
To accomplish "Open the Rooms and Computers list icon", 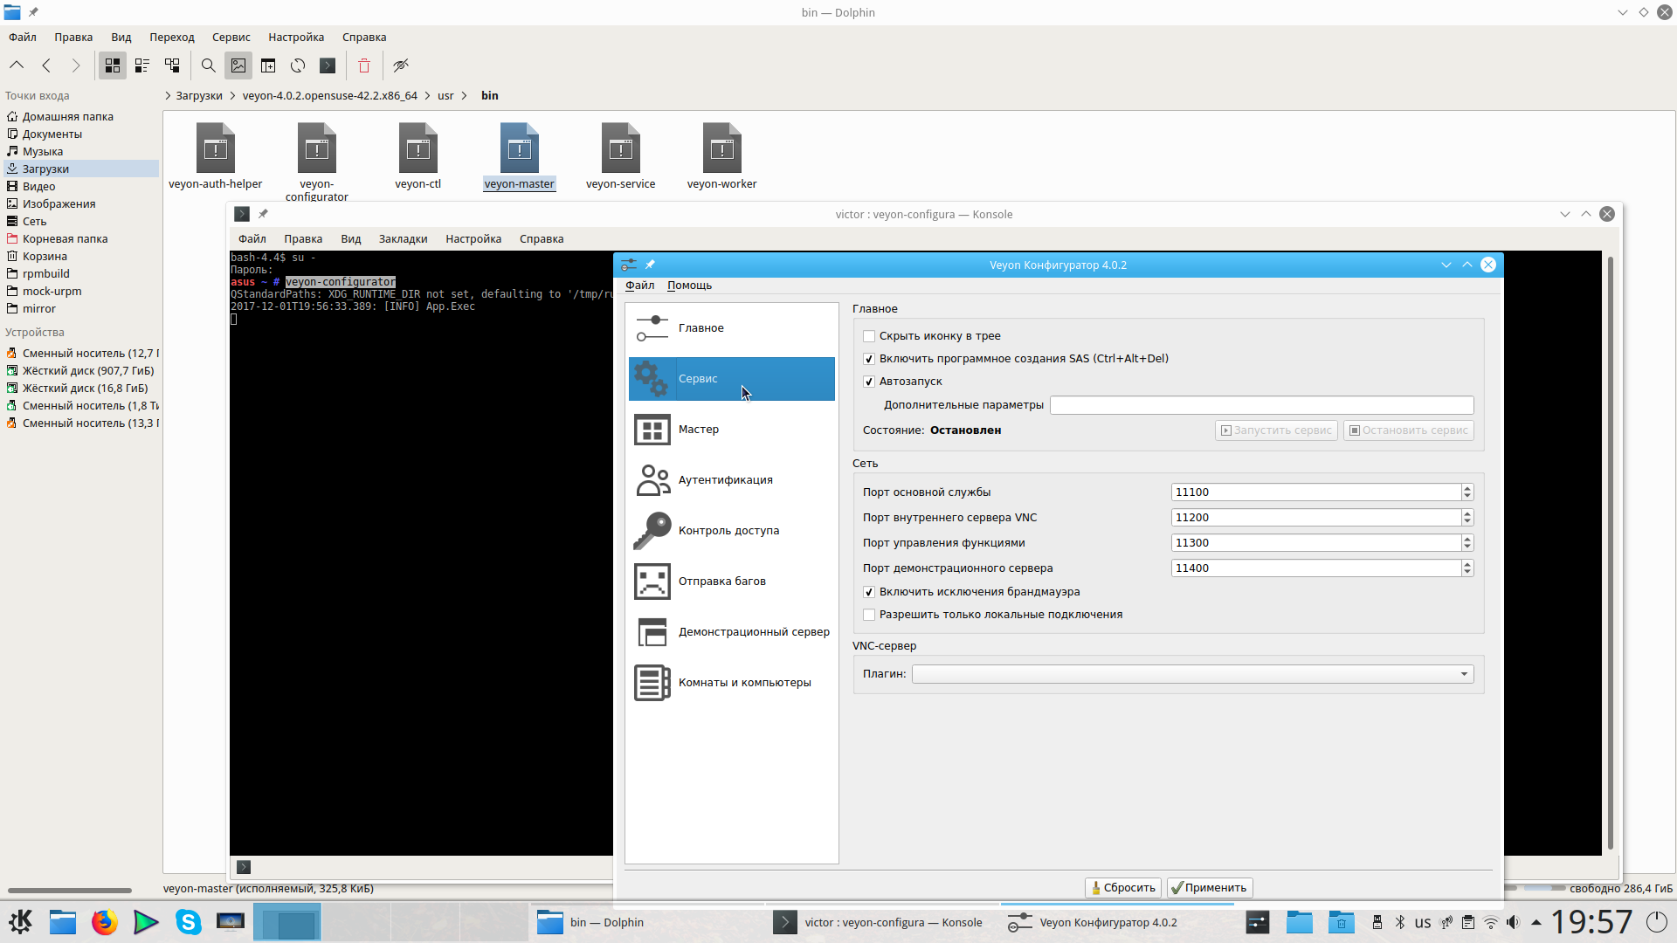I will pos(652,683).
